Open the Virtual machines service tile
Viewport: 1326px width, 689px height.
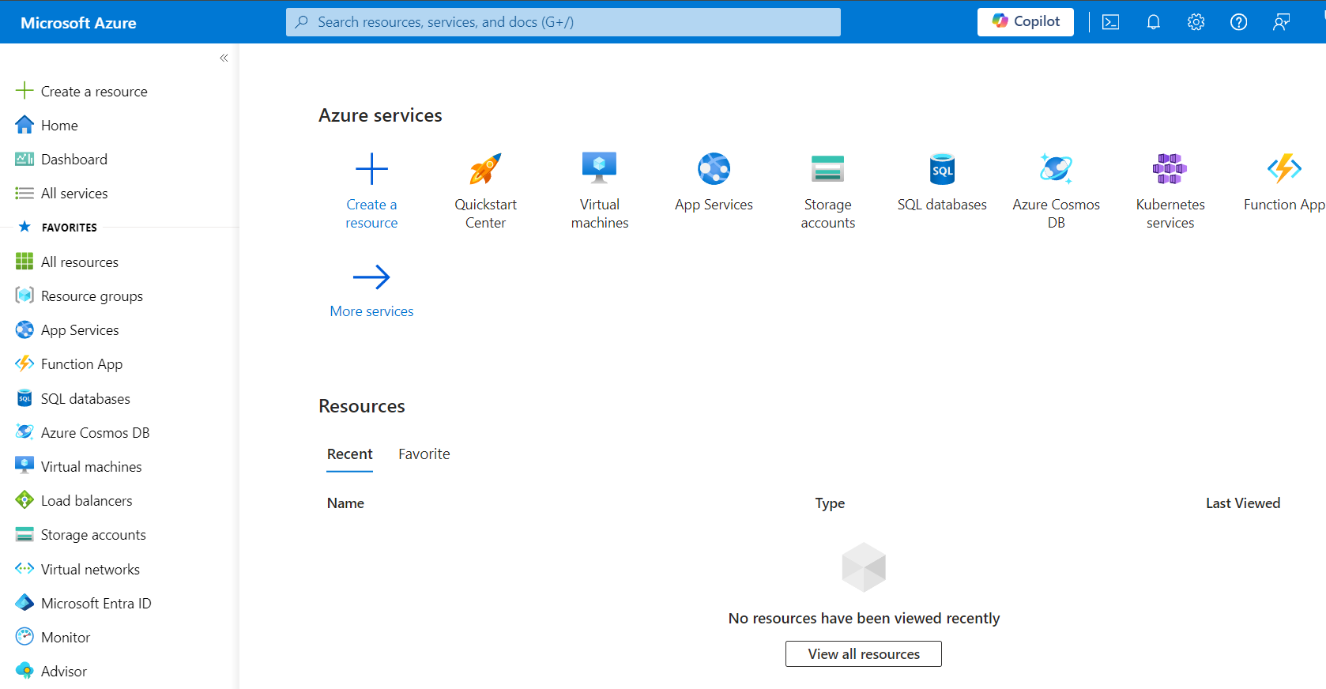pyautogui.click(x=600, y=190)
